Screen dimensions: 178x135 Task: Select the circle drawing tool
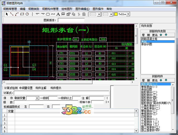coord(27,14)
